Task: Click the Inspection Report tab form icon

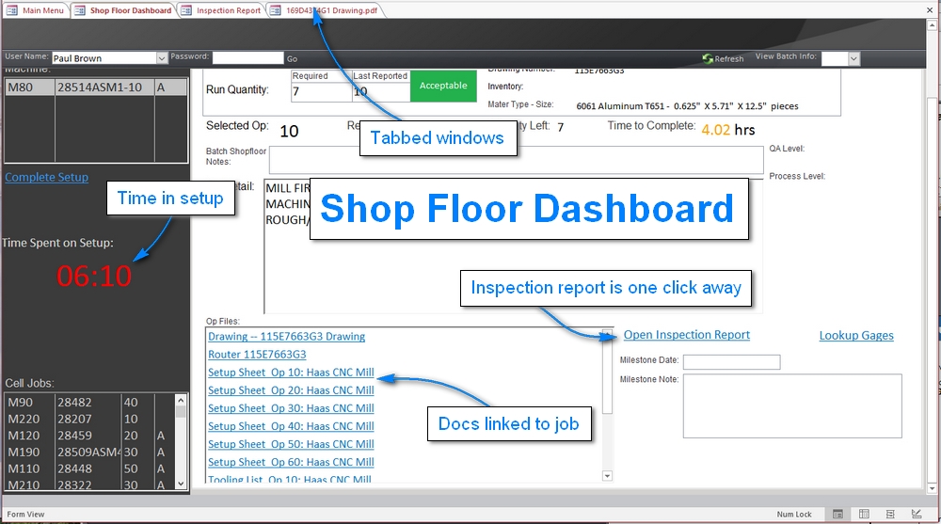Action: 186,10
